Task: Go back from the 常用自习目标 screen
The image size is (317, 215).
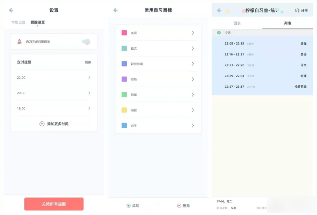Action: click(115, 10)
